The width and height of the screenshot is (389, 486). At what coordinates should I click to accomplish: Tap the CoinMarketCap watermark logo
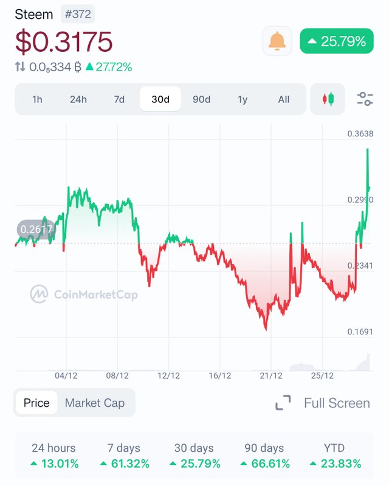tap(39, 294)
